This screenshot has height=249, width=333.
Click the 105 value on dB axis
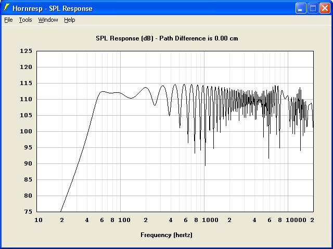pyautogui.click(x=26, y=115)
